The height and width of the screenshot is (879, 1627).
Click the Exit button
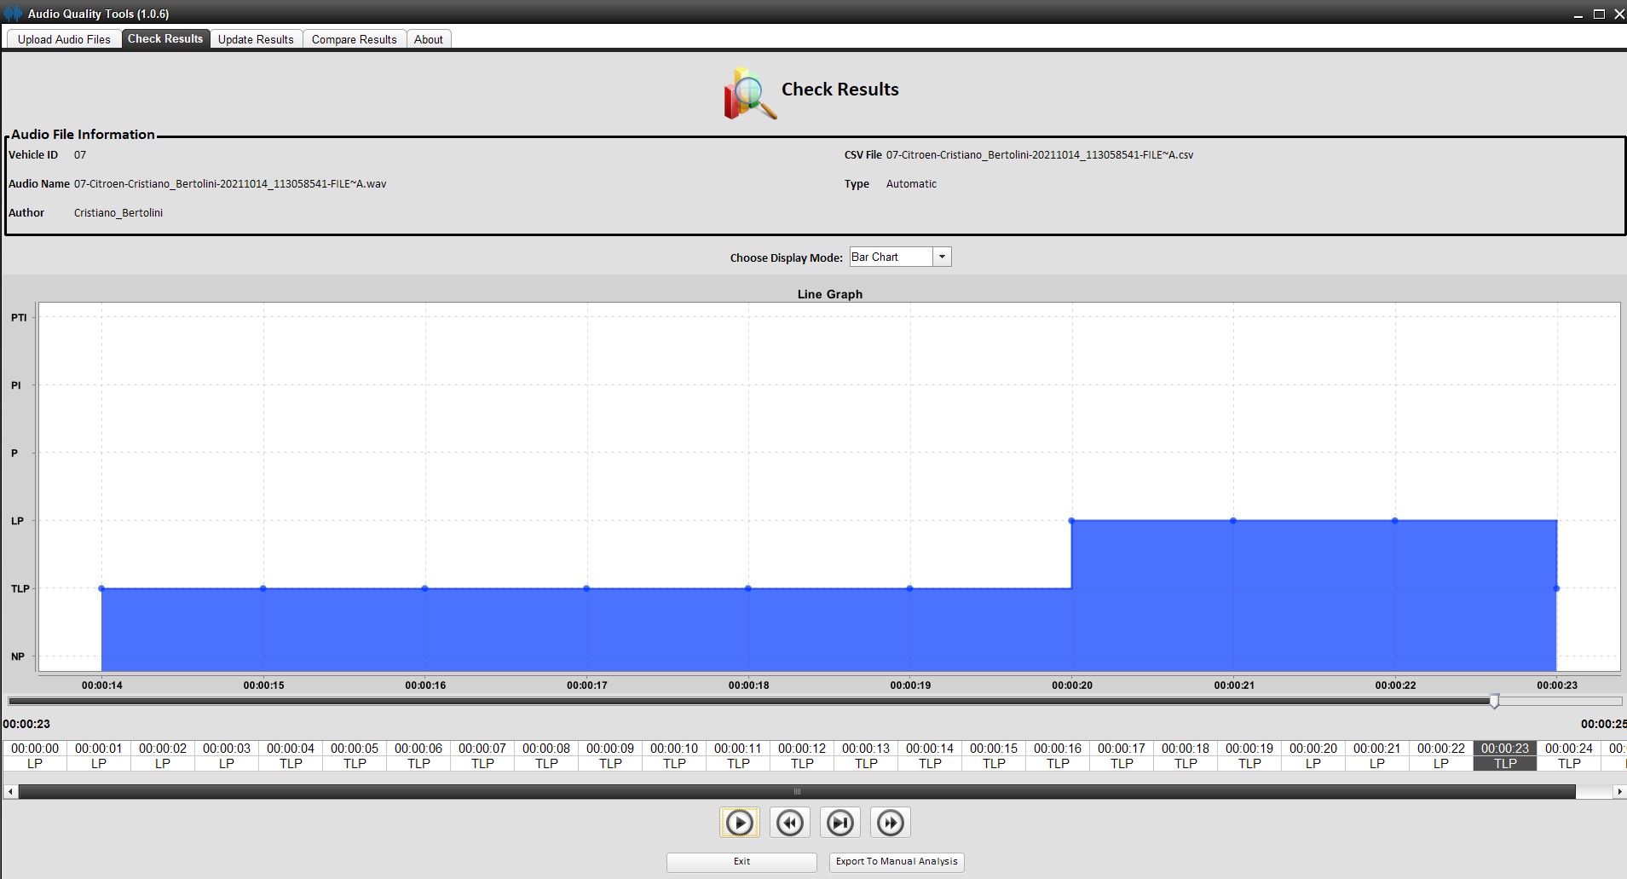click(741, 862)
